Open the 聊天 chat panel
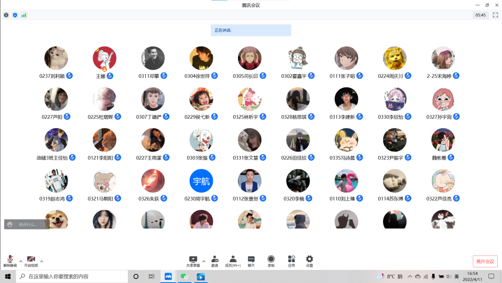Viewport: 502px width, 283px height. point(251,261)
